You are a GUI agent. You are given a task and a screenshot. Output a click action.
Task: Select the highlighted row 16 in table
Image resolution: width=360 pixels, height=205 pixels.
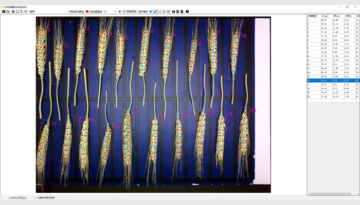click(x=324, y=80)
